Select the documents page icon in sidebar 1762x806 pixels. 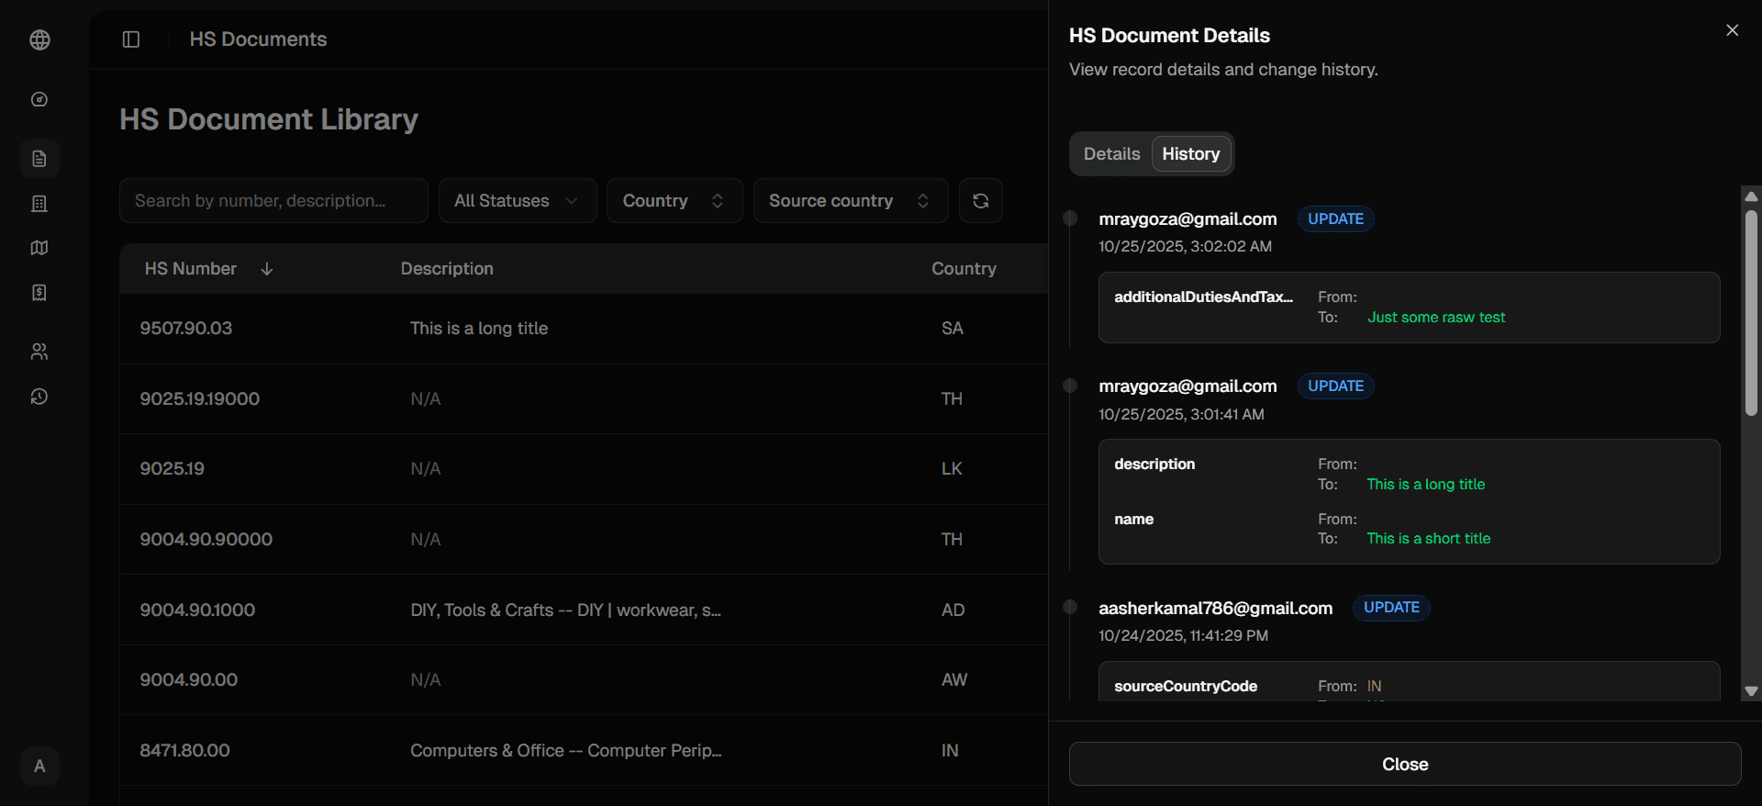pos(39,159)
